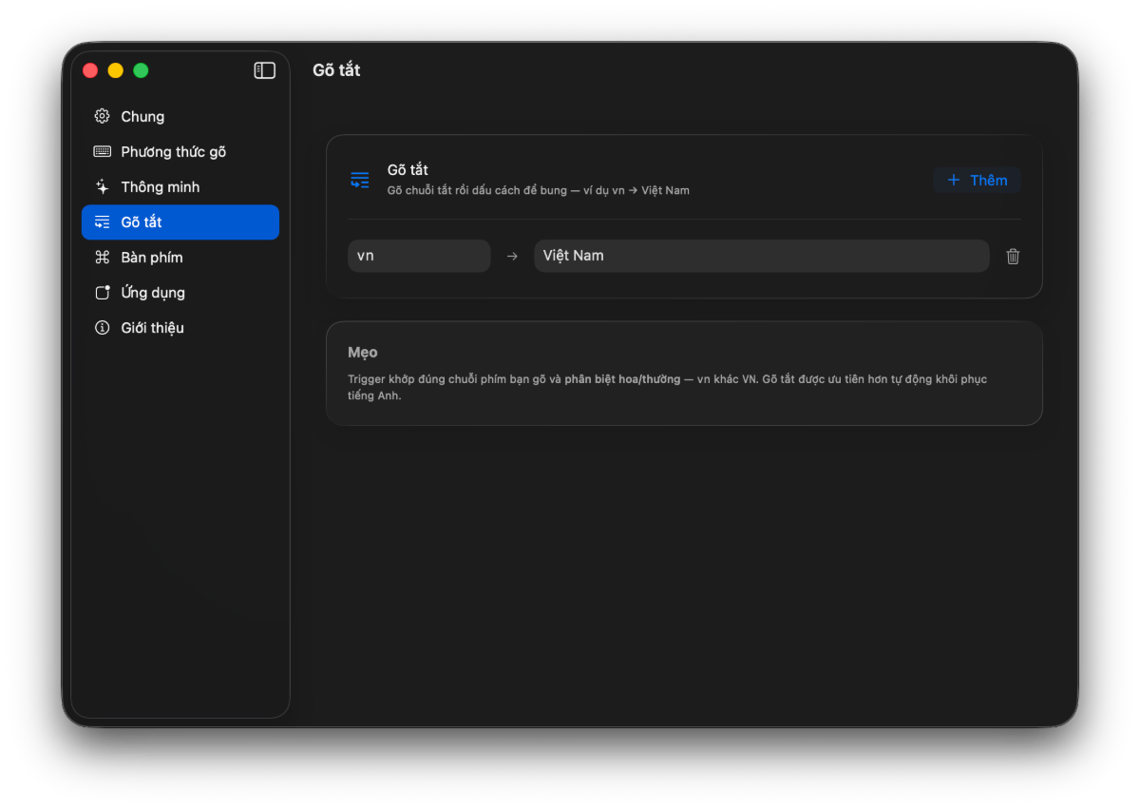Click the info icon beside Giới thiệu

pos(102,327)
